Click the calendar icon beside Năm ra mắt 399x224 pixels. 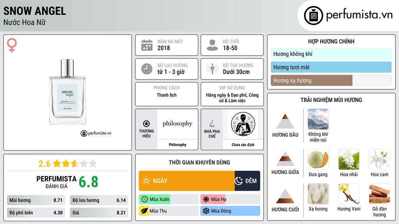(x=147, y=45)
